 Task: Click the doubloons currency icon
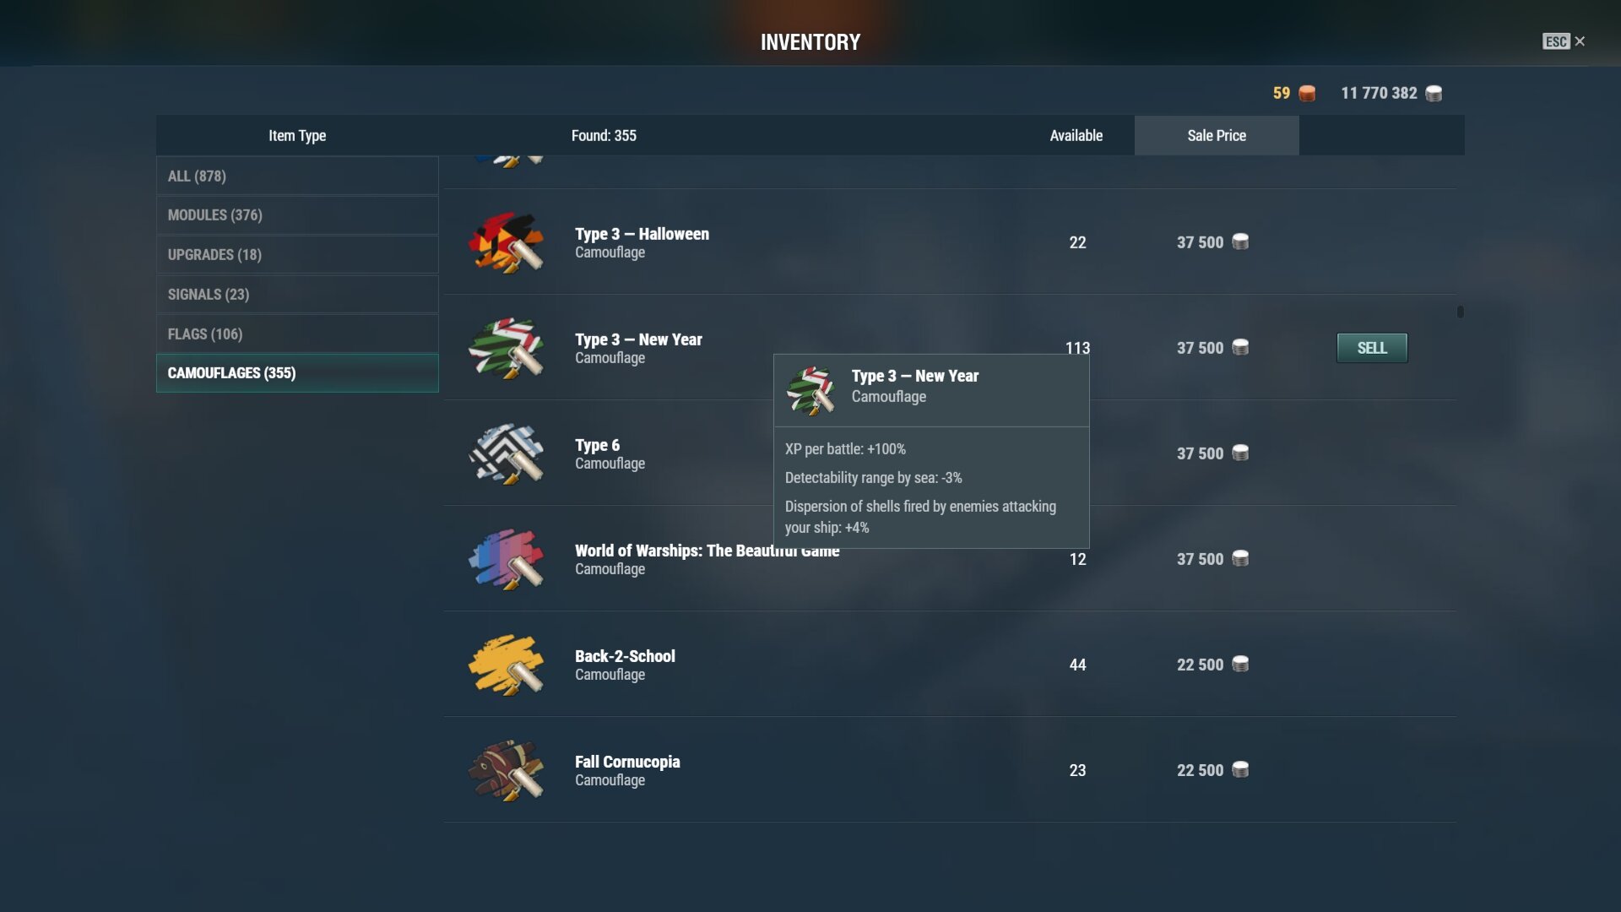click(1307, 93)
